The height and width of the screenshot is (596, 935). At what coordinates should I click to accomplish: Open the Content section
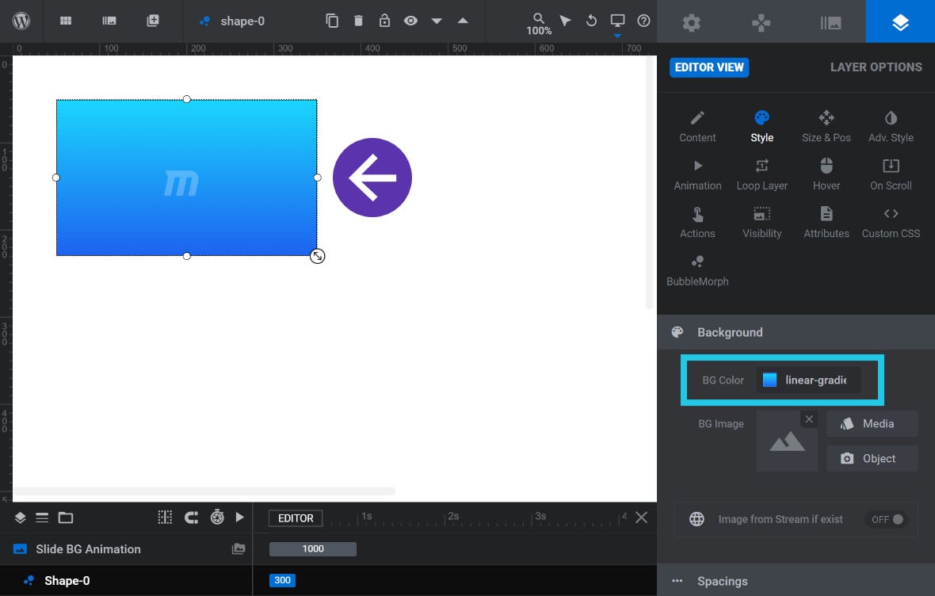697,127
